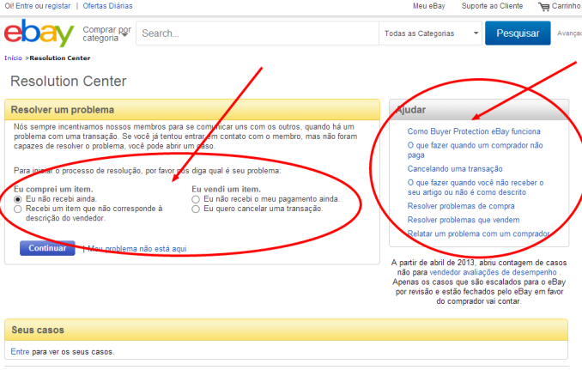Click the "Eu vendi um item." heading
The image size is (582, 370).
226,189
